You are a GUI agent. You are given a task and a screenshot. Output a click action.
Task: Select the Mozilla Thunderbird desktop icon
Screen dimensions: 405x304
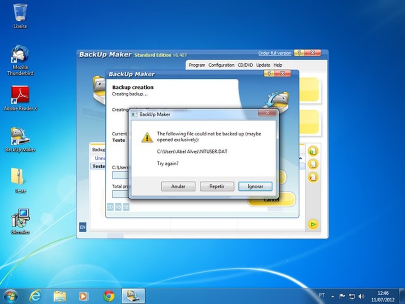(x=20, y=61)
